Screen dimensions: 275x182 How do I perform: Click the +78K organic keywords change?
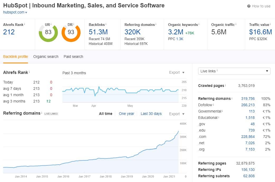(x=190, y=33)
